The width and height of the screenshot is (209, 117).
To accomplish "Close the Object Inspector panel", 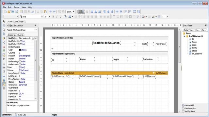I will click(x=35, y=25).
